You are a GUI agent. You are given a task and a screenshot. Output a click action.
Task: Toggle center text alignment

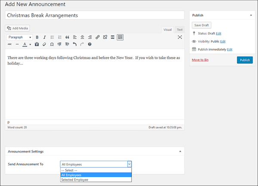tap(82, 37)
